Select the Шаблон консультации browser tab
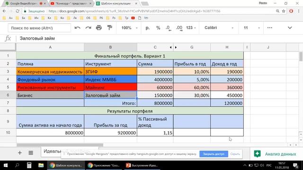 click(116, 3)
